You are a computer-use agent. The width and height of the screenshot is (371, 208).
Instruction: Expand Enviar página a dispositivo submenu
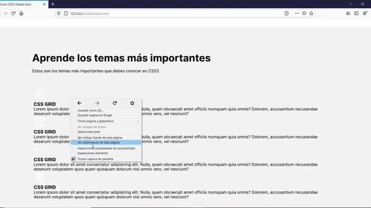pyautogui.click(x=106, y=121)
